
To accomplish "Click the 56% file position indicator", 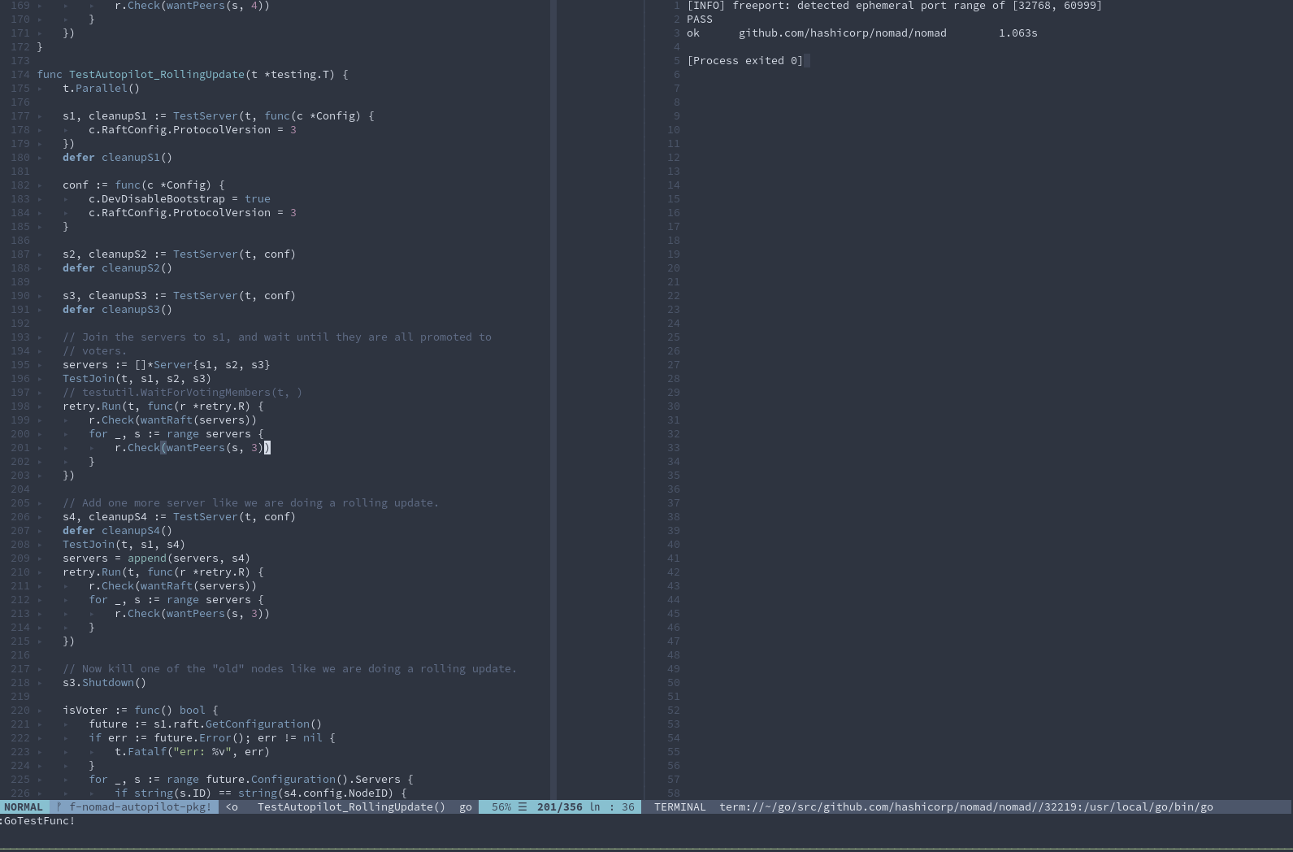I will pos(501,807).
